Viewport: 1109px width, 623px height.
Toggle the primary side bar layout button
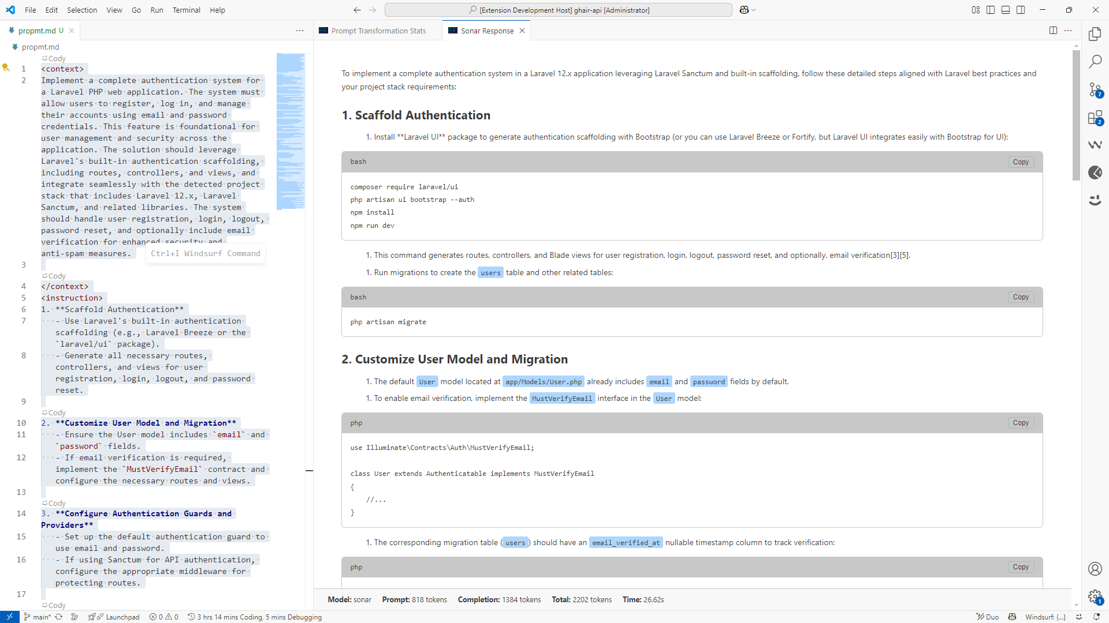pos(991,10)
